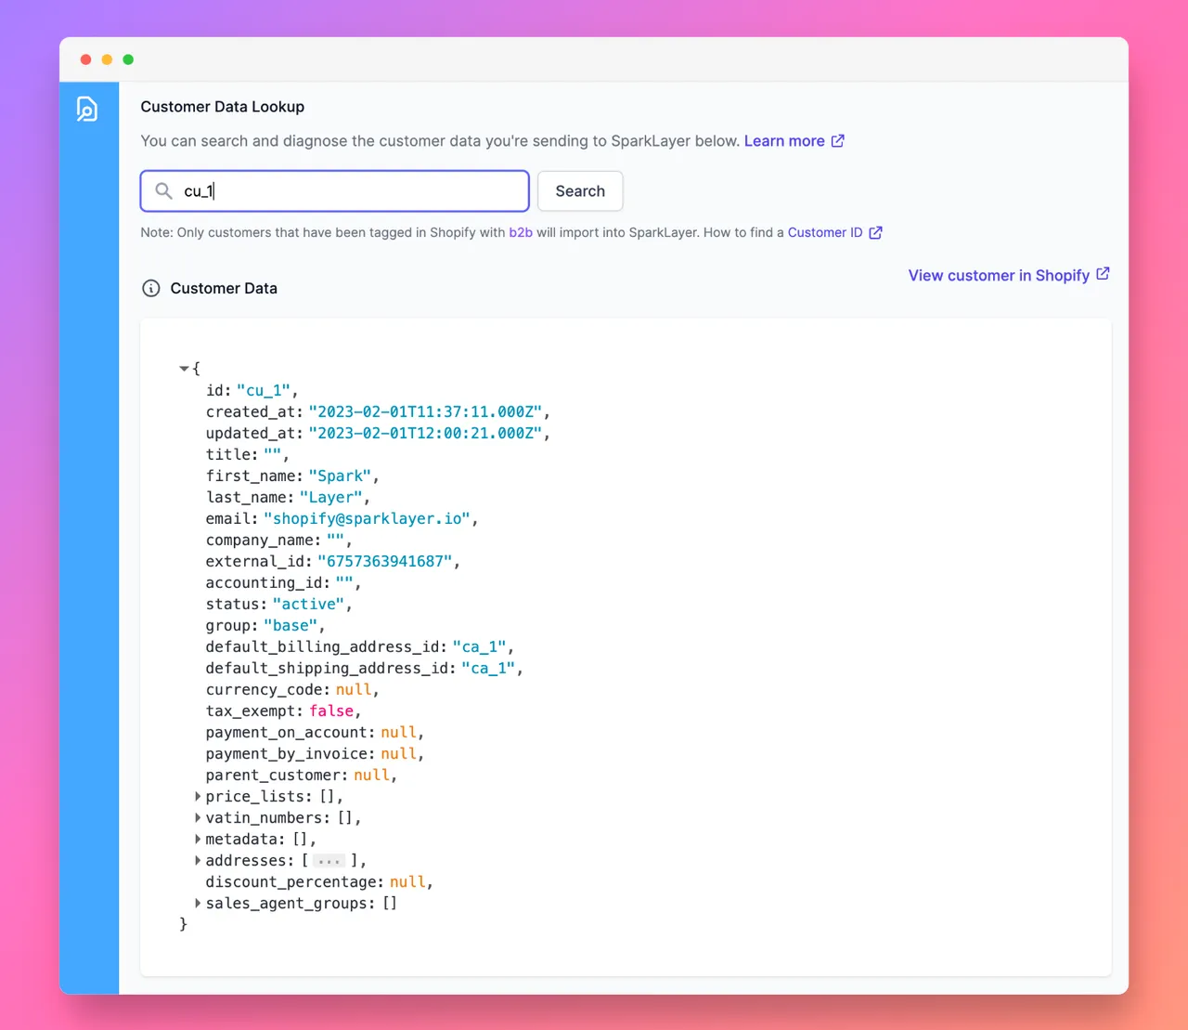Expand the price_lists array

click(x=198, y=796)
